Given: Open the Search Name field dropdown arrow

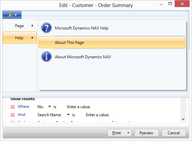Looking at the screenshot, I should [x=68, y=115].
